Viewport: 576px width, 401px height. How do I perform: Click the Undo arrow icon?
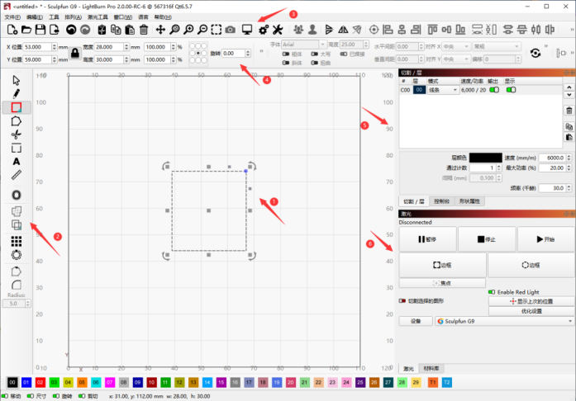coord(71,30)
